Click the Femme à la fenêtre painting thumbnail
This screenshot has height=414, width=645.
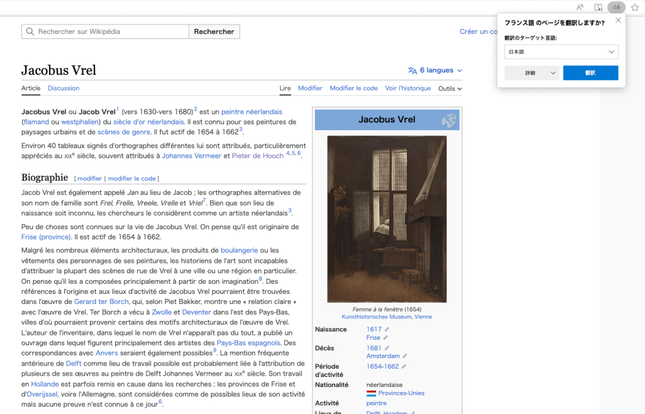tap(387, 219)
